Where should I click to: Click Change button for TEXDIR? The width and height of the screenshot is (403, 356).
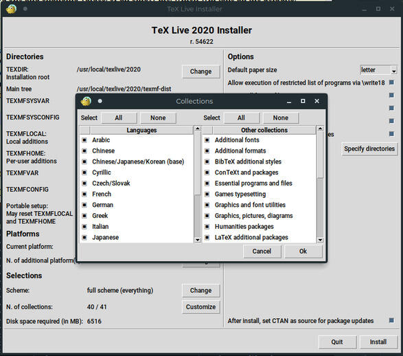pos(201,71)
